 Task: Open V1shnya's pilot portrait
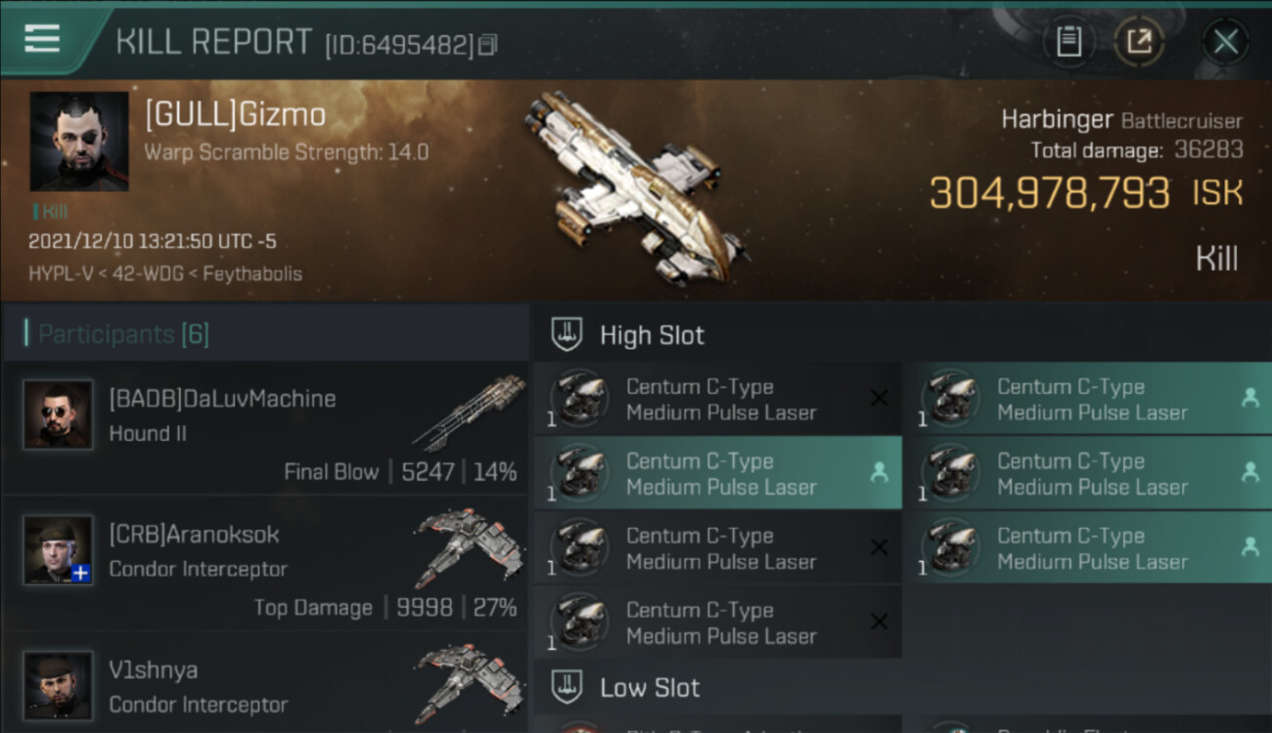59,686
